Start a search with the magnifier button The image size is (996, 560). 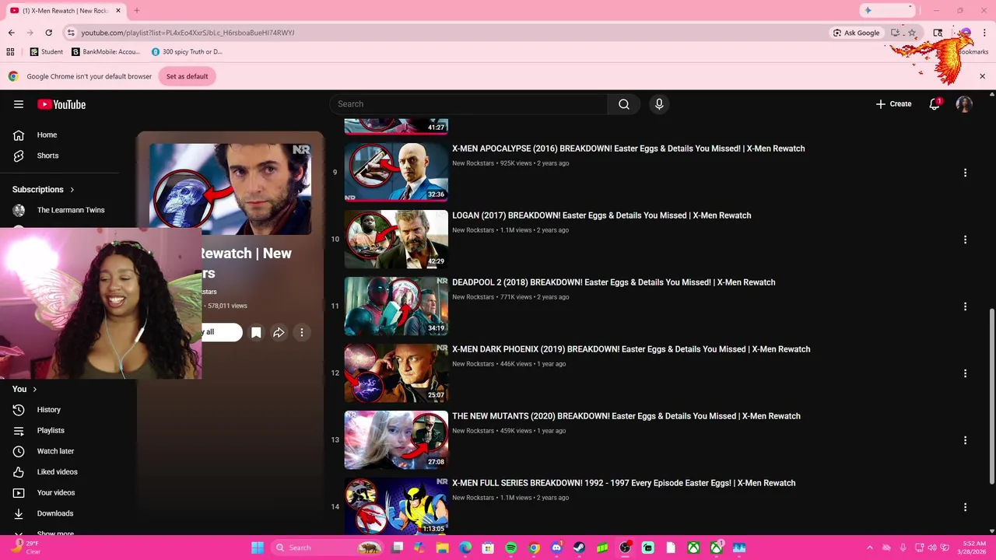pyautogui.click(x=624, y=104)
